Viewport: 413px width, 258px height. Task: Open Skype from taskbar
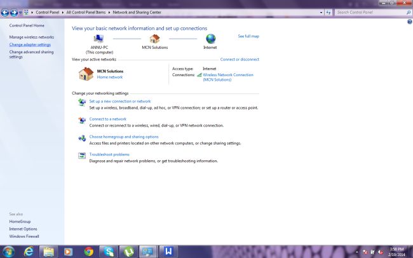[x=109, y=252]
